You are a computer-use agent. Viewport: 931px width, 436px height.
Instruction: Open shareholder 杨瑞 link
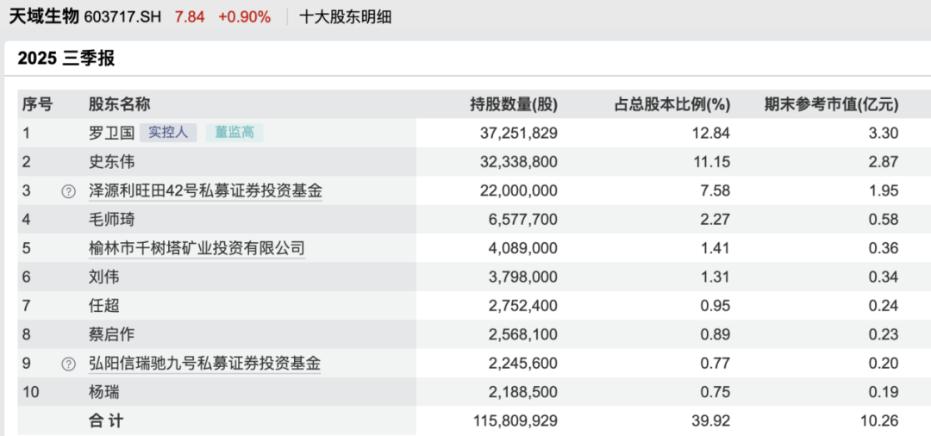click(x=103, y=393)
